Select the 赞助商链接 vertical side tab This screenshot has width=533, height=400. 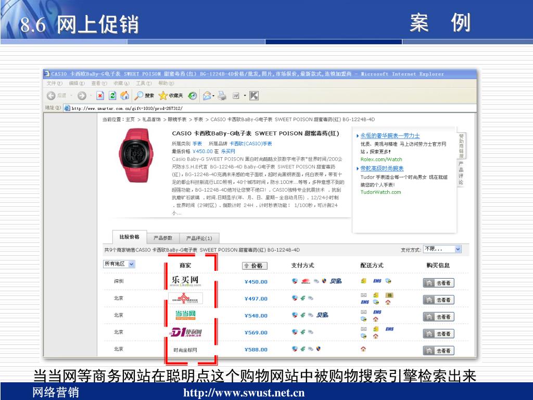[461, 146]
